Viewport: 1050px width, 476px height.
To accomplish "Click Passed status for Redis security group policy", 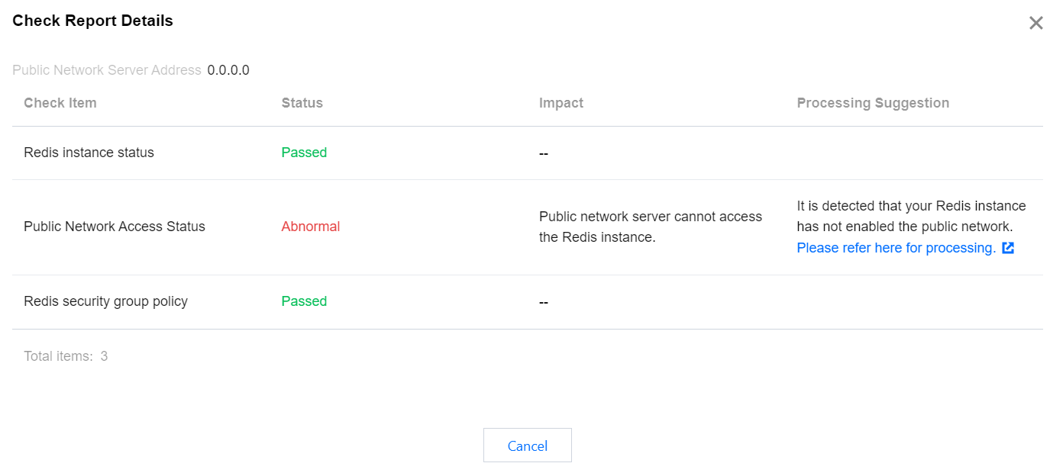I will [304, 301].
